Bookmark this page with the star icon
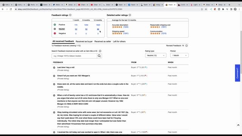This screenshot has width=242, height=136. (x=206, y=9)
